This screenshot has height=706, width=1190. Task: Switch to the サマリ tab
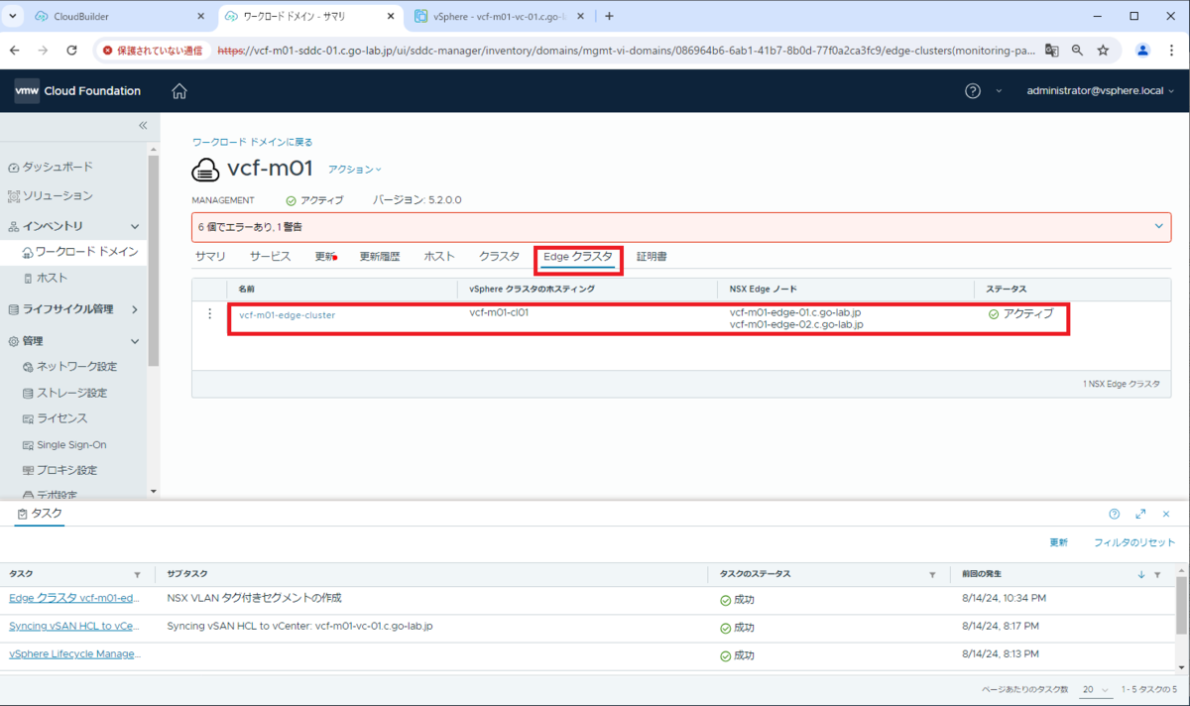tap(210, 257)
